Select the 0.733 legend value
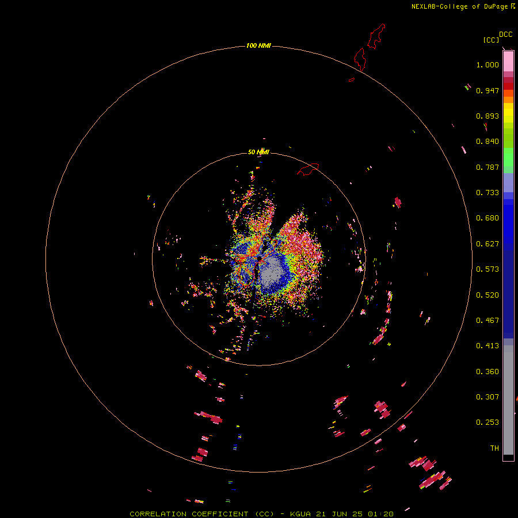 487,193
